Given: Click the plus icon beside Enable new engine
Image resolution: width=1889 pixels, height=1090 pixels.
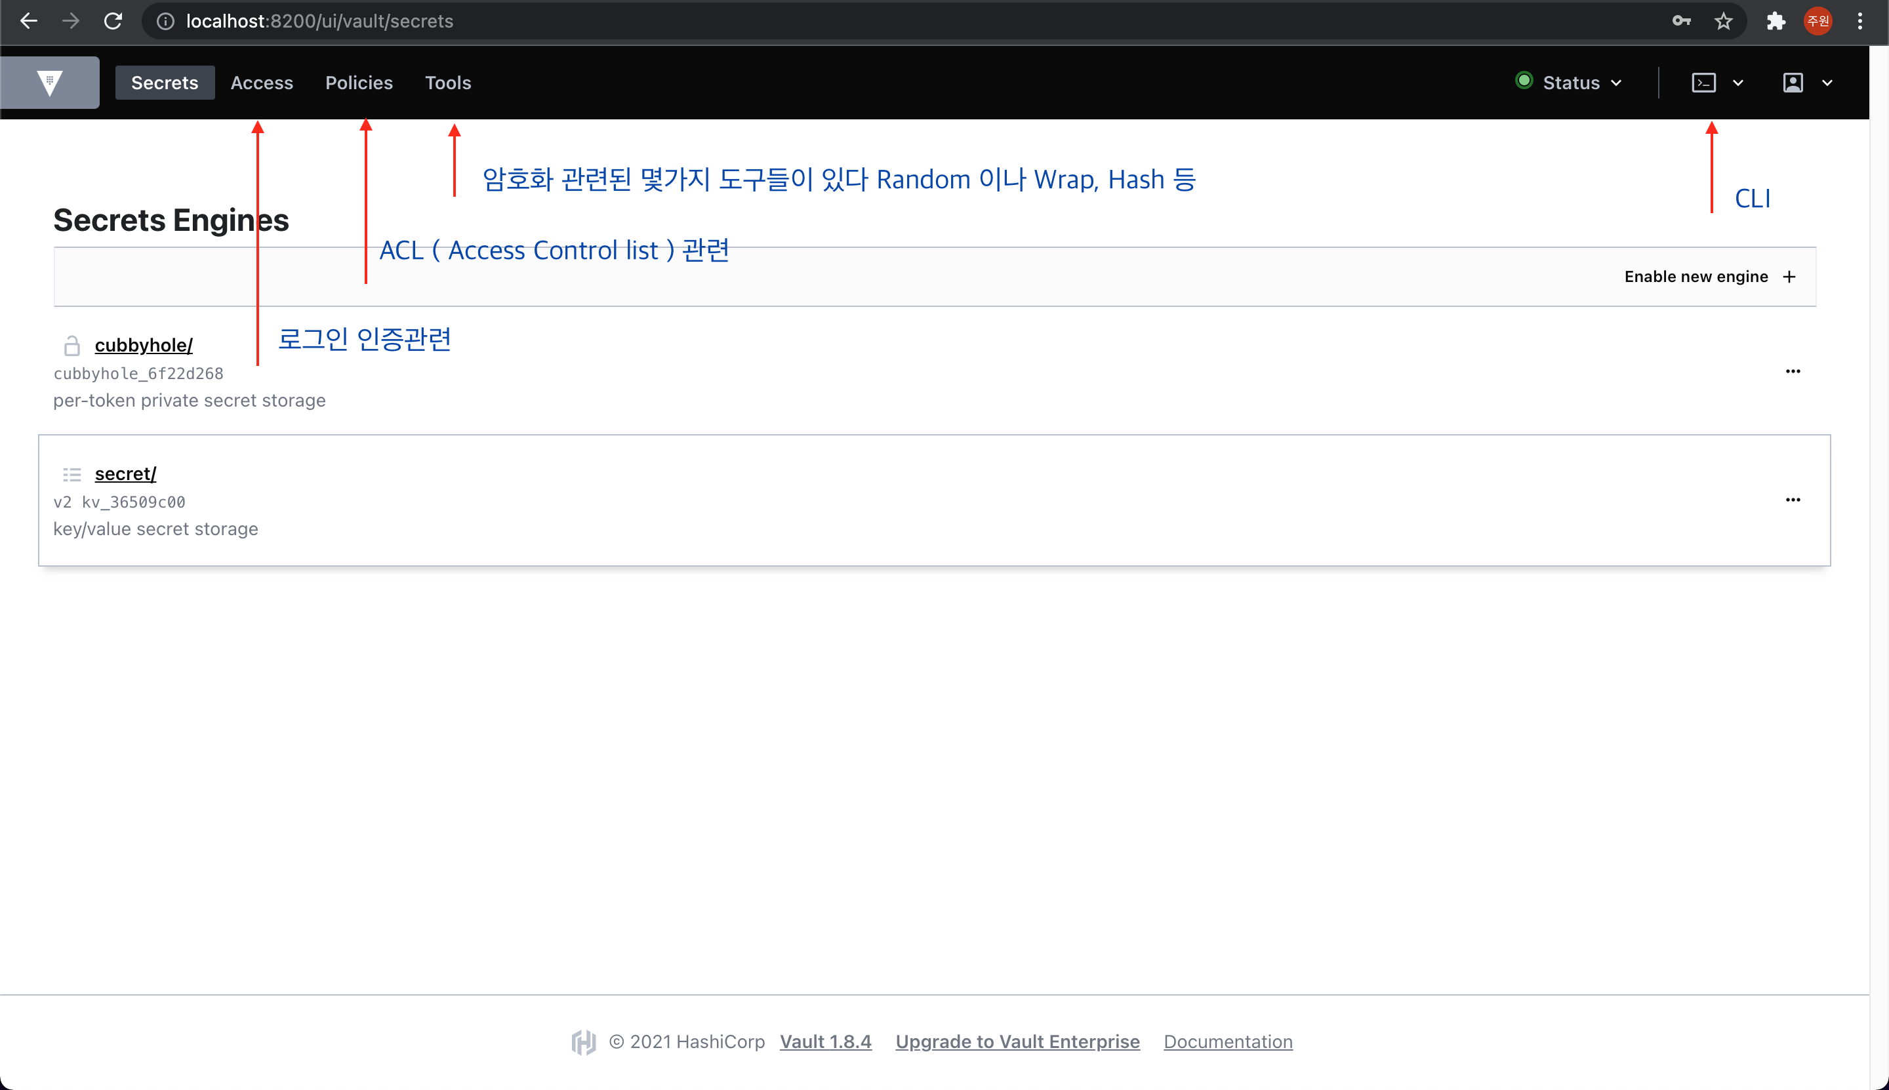Looking at the screenshot, I should [x=1789, y=277].
